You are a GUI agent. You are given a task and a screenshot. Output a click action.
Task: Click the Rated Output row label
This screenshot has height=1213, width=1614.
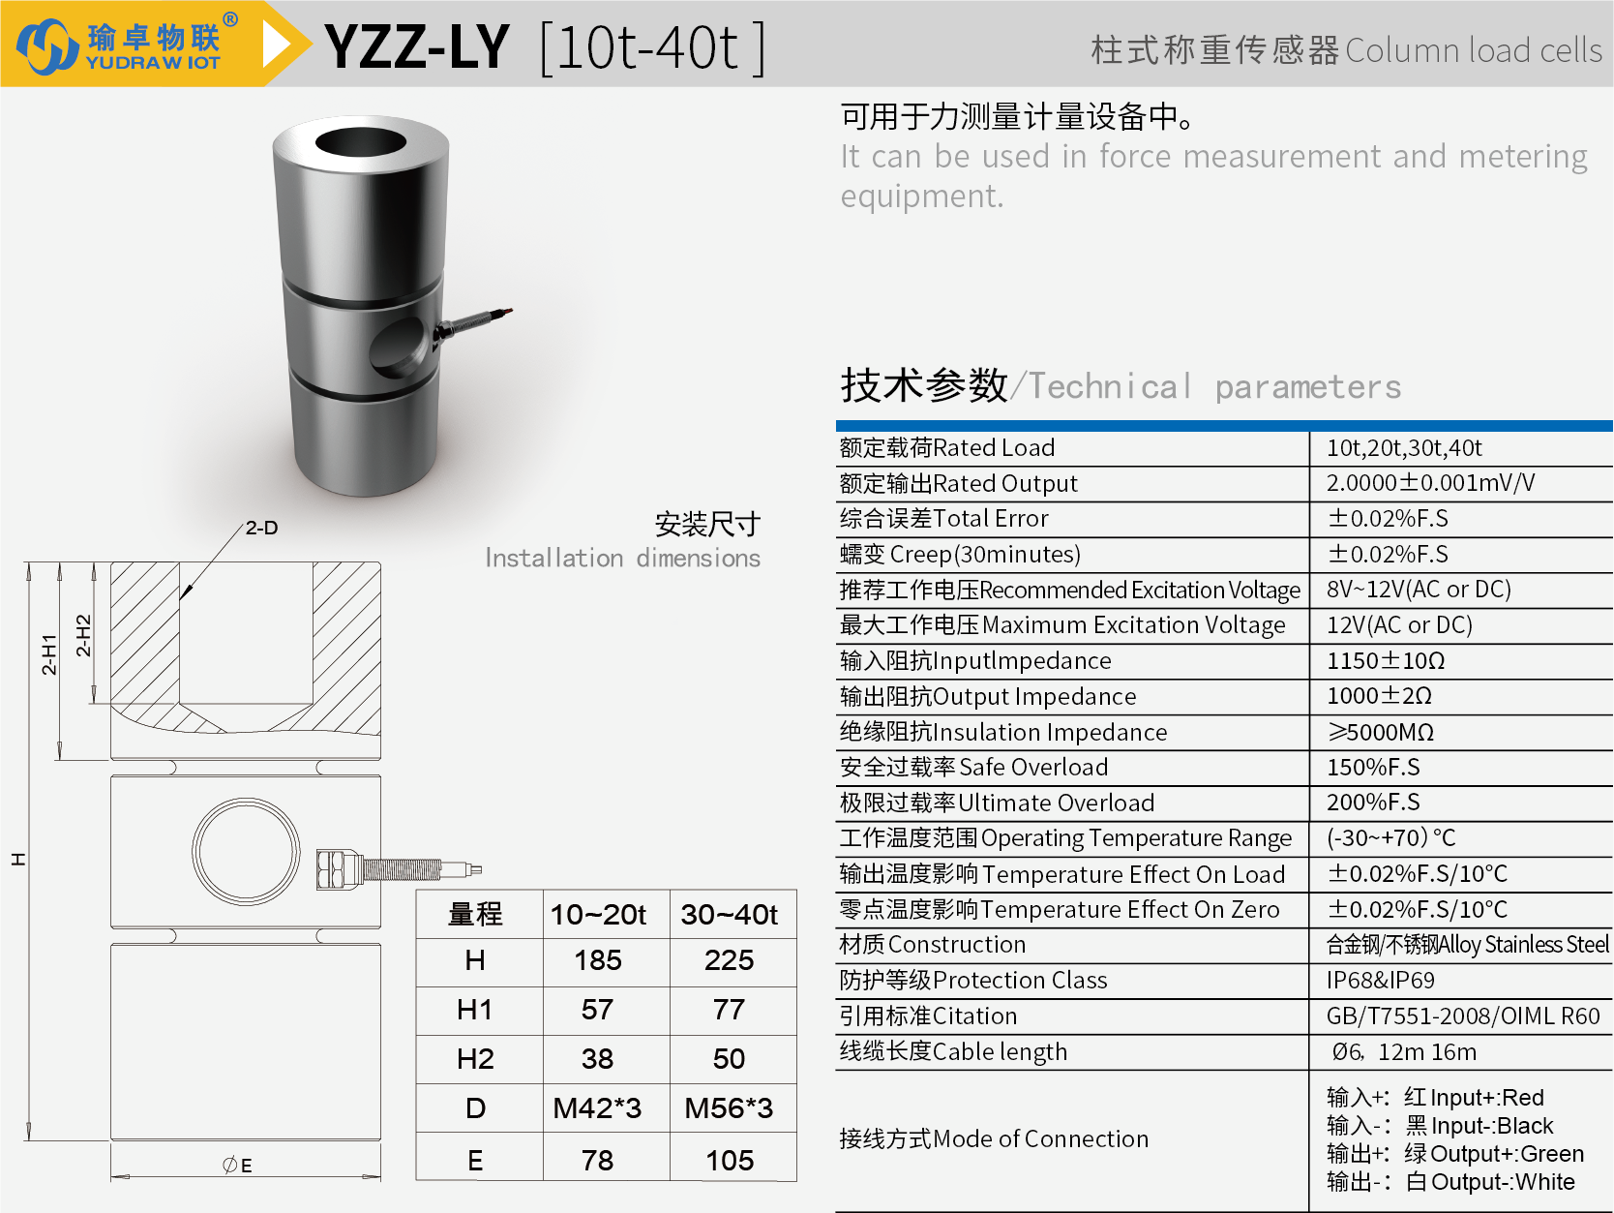click(x=959, y=483)
